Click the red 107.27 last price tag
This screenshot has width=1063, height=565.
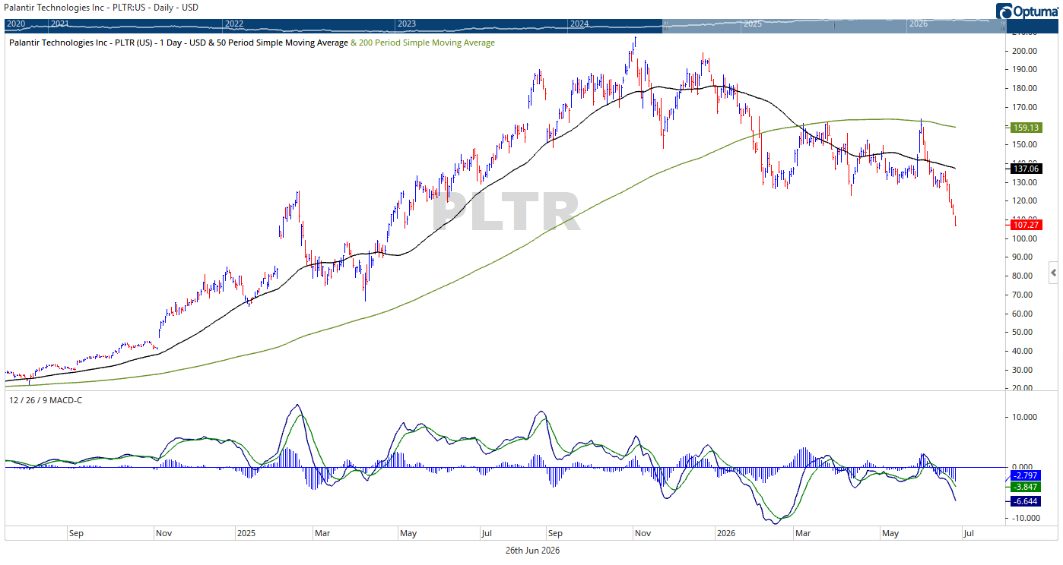pos(1025,225)
